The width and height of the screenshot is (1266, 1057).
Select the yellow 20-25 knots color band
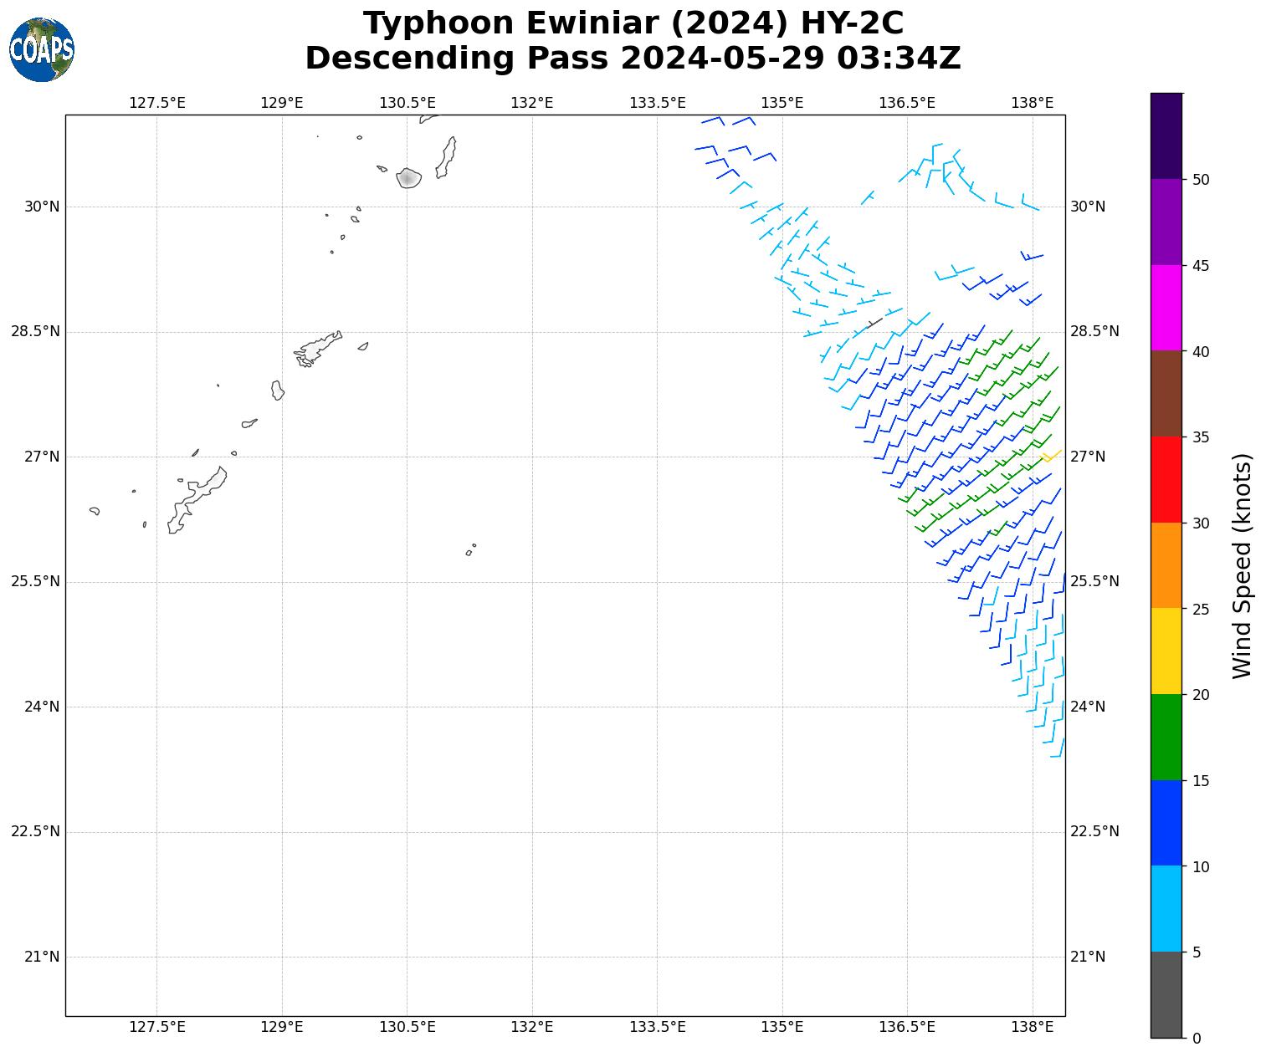click(1166, 651)
